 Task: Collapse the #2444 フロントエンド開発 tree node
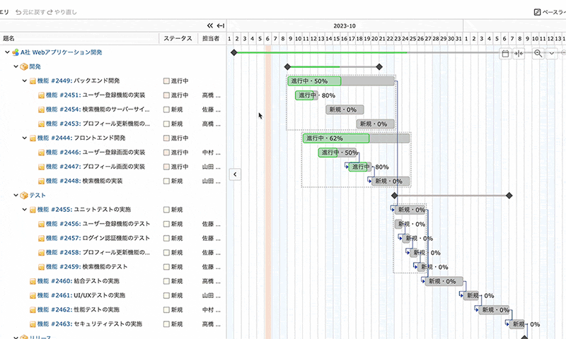25,138
